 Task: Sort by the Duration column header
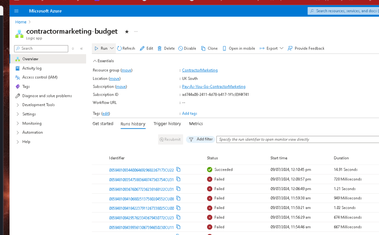tap(341, 158)
